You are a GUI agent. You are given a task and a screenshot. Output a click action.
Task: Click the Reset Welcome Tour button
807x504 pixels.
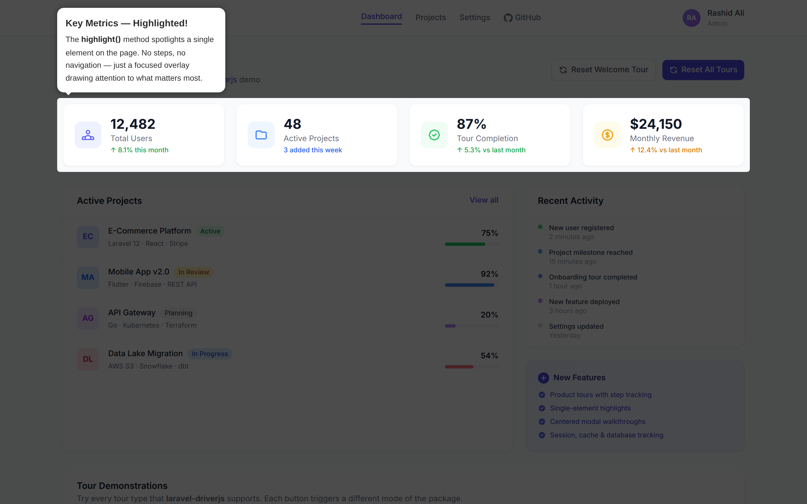click(603, 70)
